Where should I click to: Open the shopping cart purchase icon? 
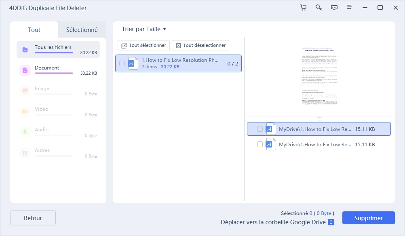click(303, 8)
